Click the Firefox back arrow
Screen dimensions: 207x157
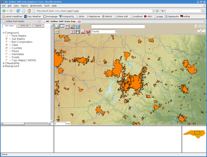(x=4, y=11)
